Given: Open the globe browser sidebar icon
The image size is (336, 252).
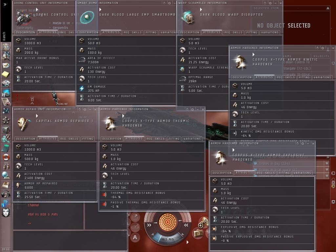Looking at the screenshot, I should coord(6,175).
